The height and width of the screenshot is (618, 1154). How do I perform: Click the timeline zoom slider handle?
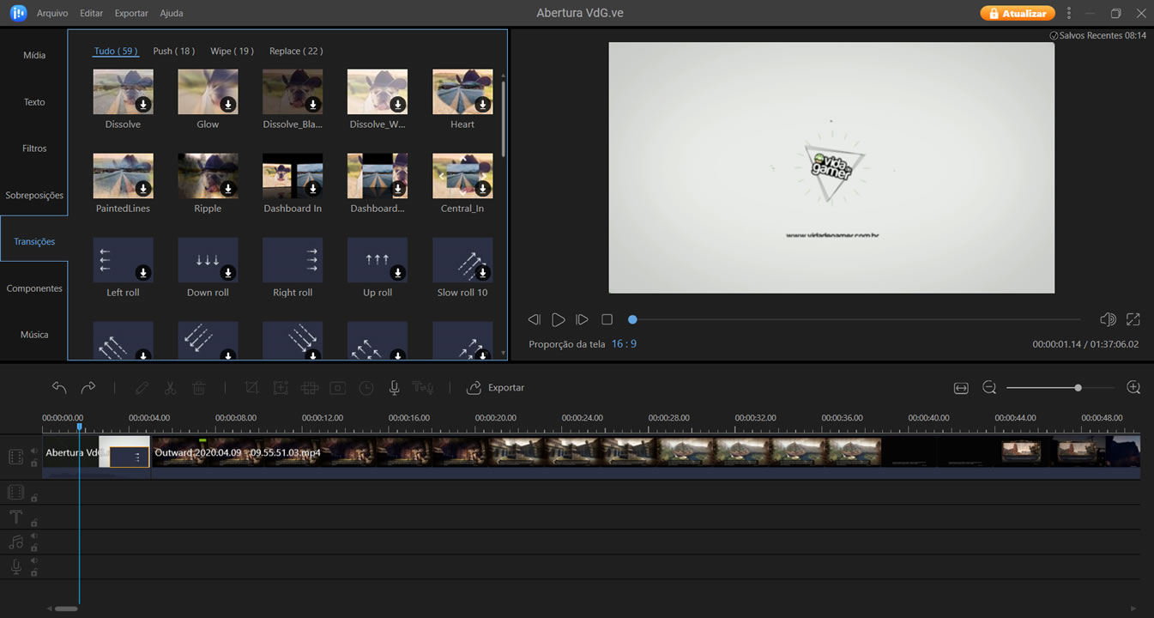[x=1078, y=388]
